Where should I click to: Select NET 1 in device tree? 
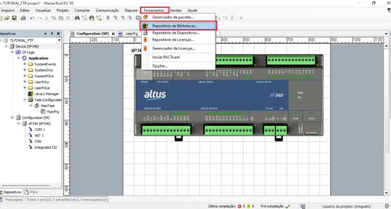pyautogui.click(x=39, y=136)
